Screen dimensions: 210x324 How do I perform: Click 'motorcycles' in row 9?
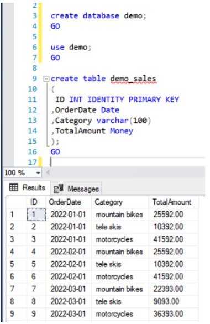tap(114, 313)
